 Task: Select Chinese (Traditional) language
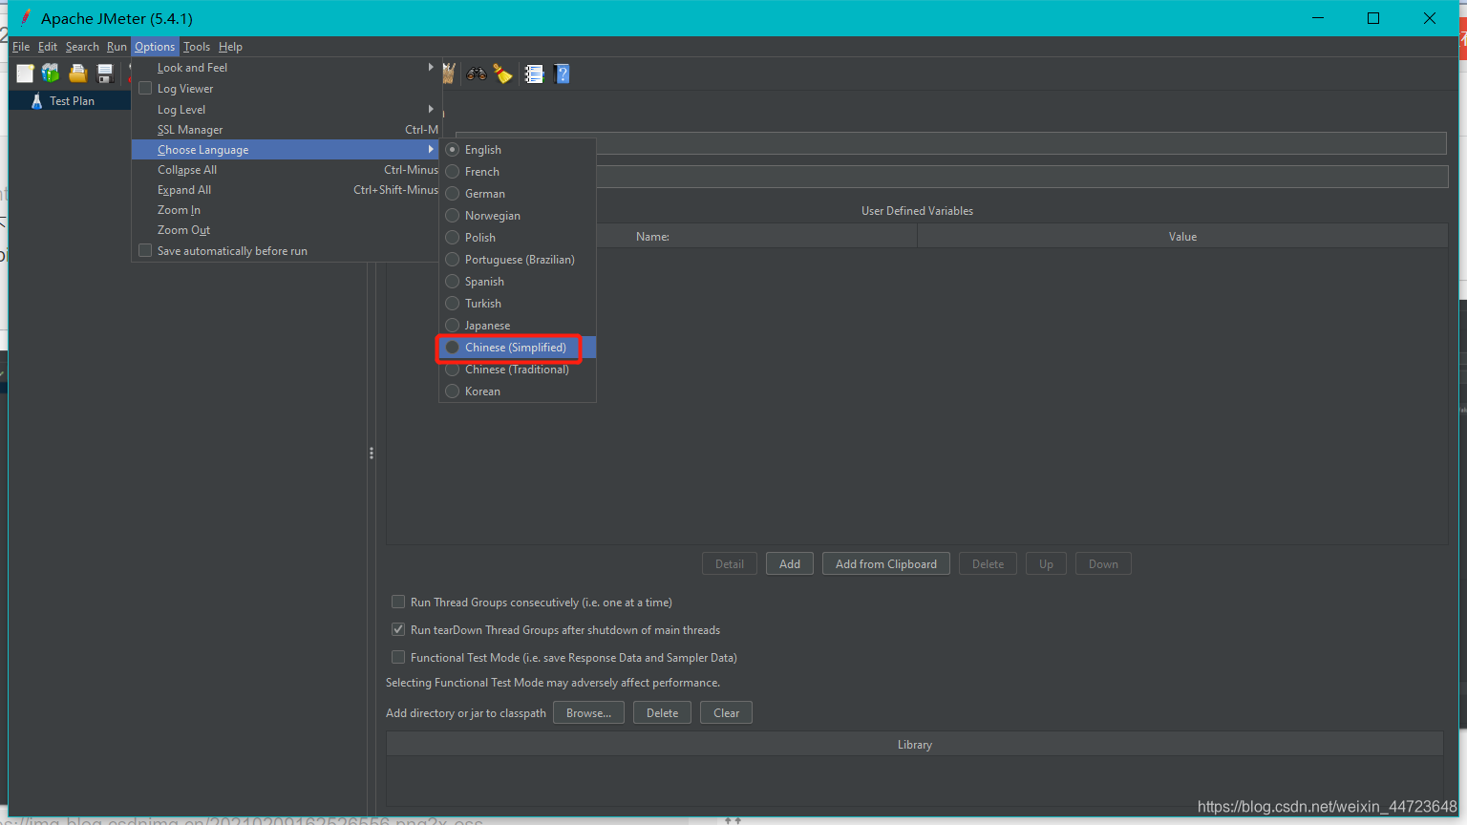(x=518, y=370)
